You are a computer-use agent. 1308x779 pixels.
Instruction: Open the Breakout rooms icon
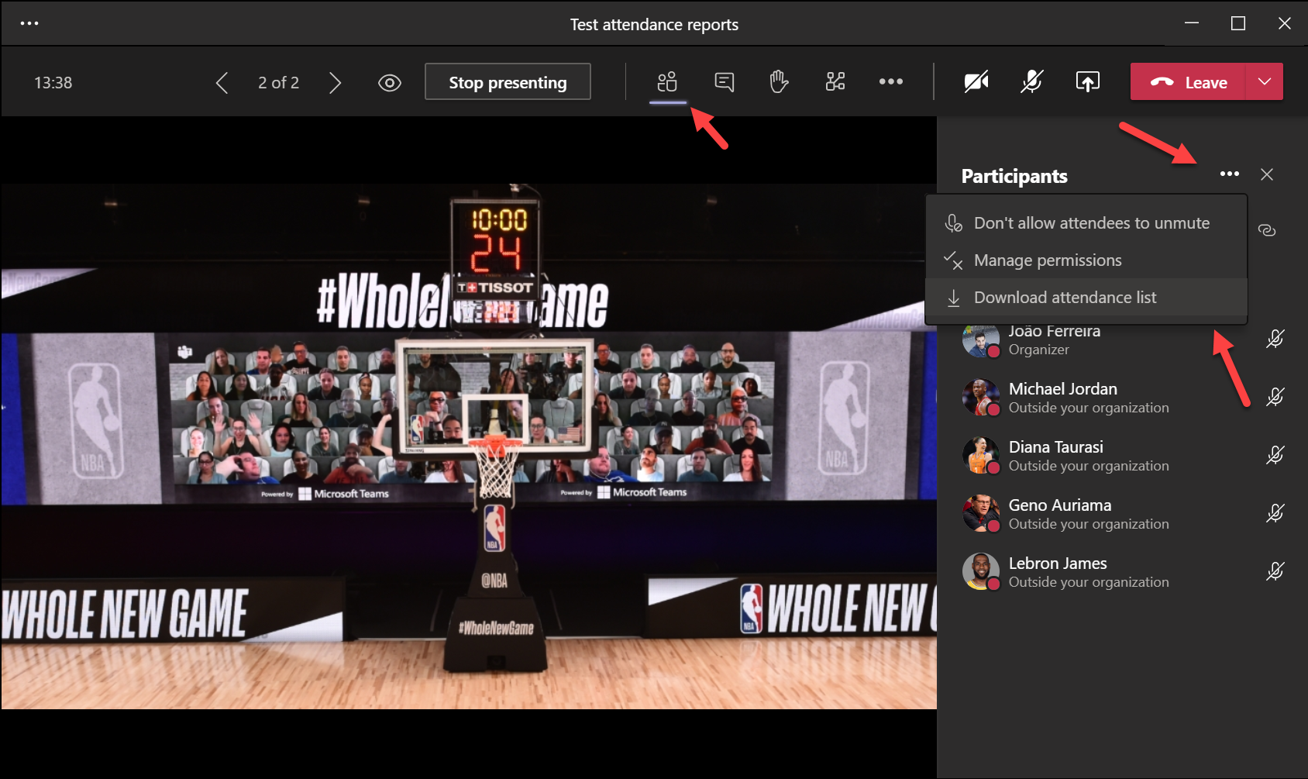tap(835, 81)
